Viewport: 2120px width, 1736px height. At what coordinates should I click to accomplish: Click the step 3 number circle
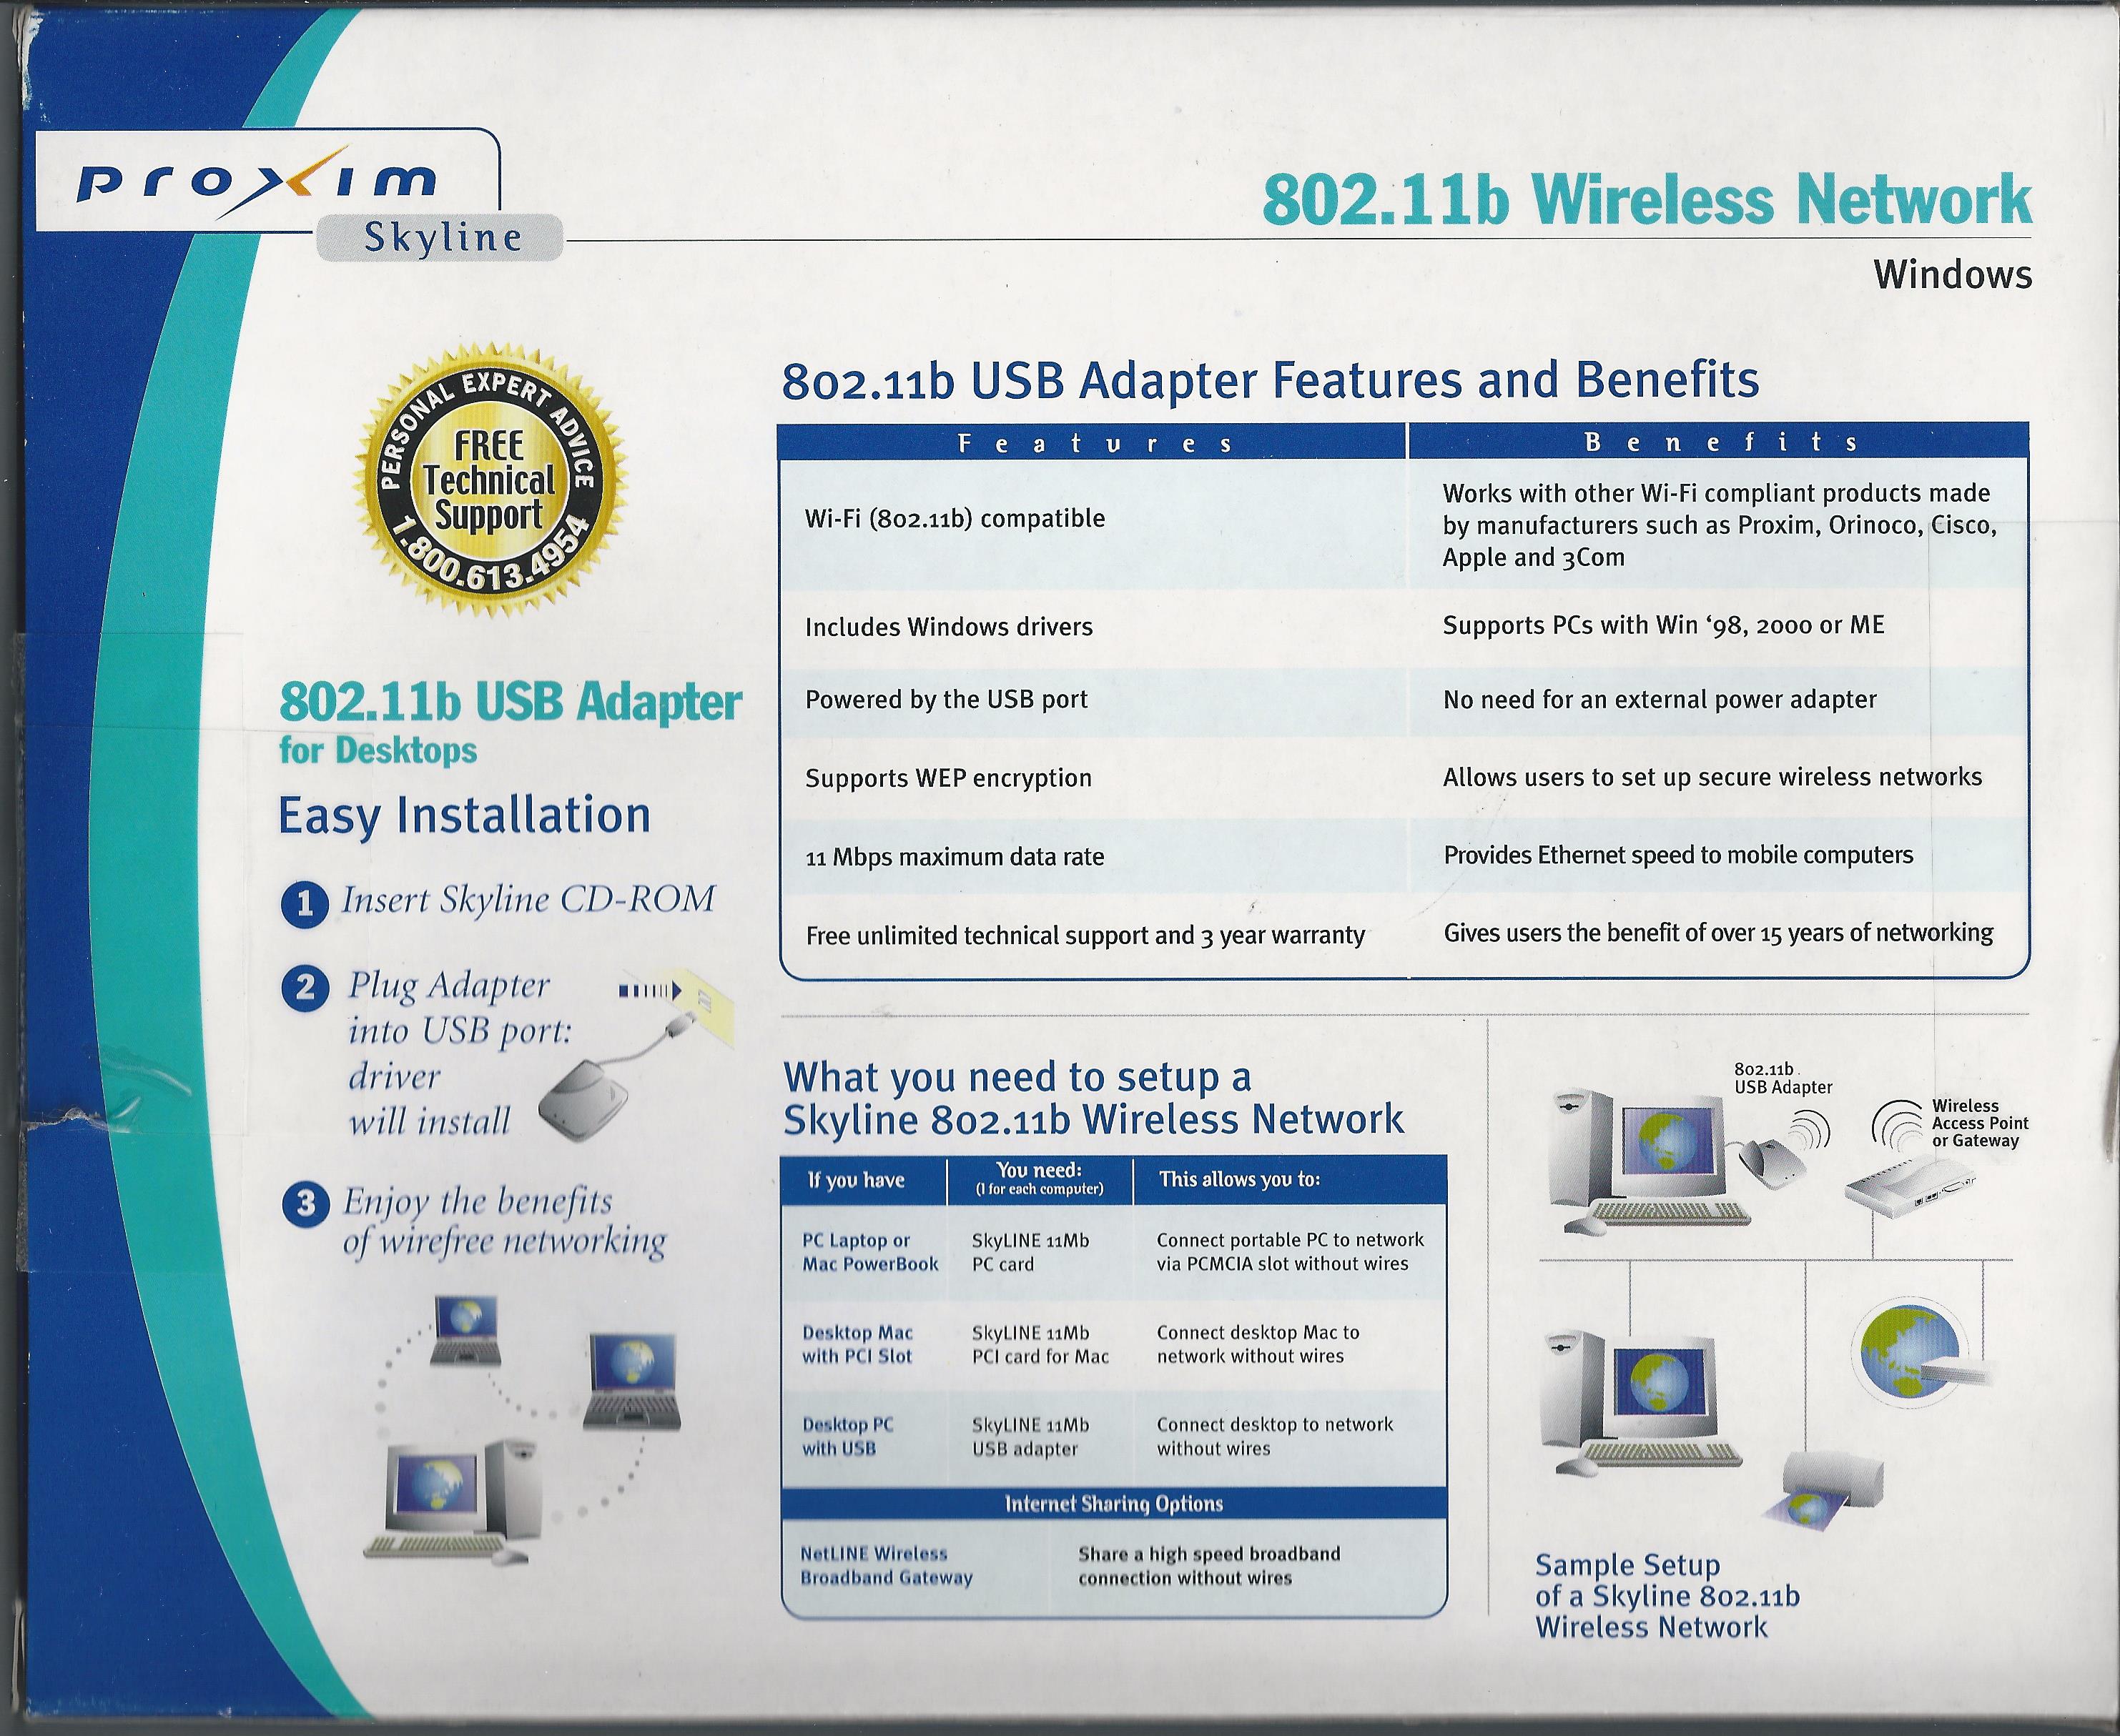pos(305,1204)
